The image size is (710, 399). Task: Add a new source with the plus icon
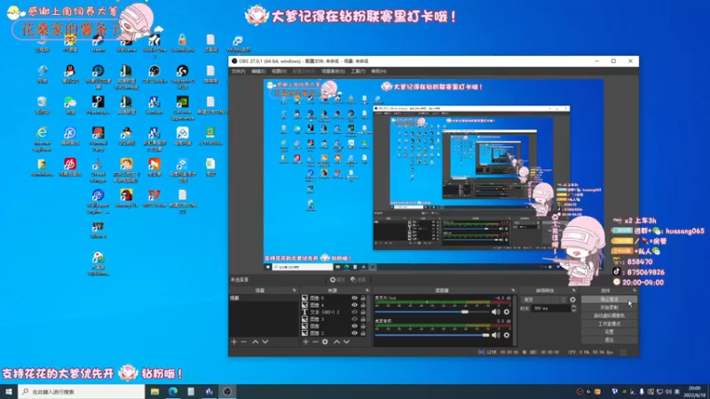(x=305, y=341)
